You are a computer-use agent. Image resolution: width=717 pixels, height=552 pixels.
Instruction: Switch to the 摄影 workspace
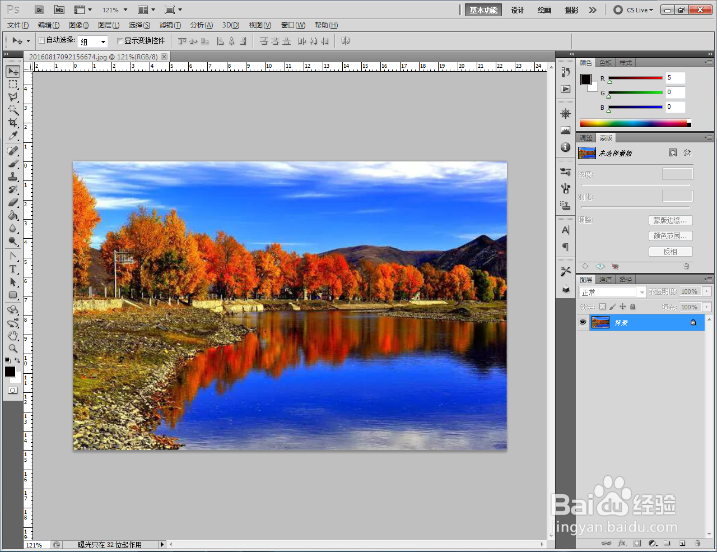tap(571, 10)
